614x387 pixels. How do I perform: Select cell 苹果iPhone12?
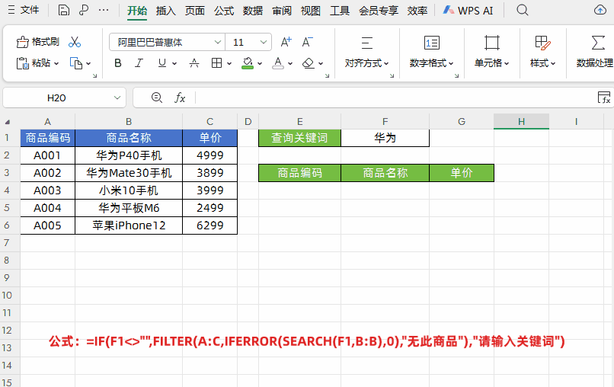click(x=129, y=225)
